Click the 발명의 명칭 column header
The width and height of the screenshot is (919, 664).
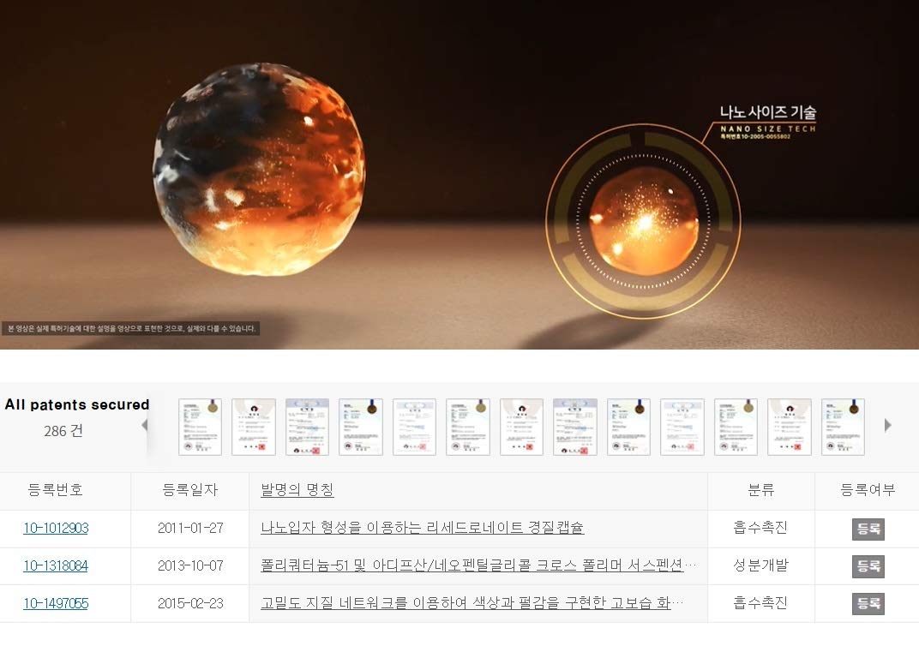click(297, 489)
